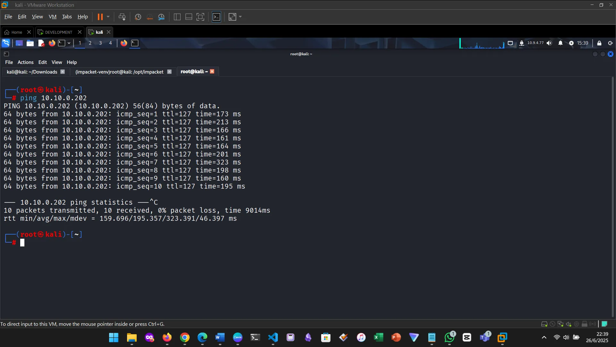Open the file manager on the Kali panel
The width and height of the screenshot is (616, 347).
(x=30, y=43)
